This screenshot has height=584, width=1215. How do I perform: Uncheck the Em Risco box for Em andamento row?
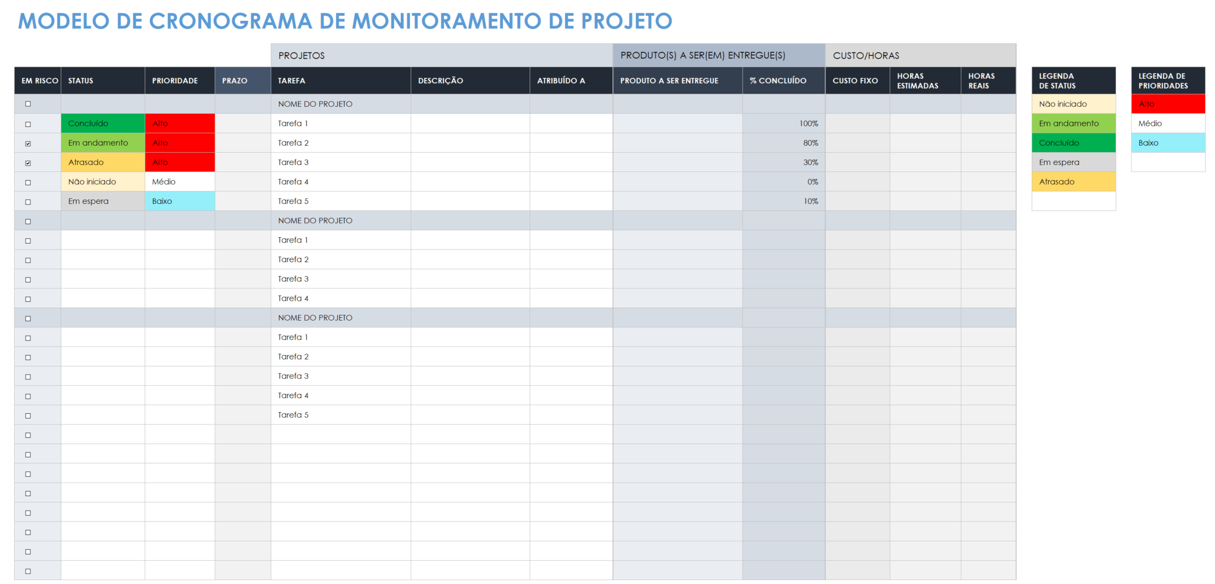28,143
